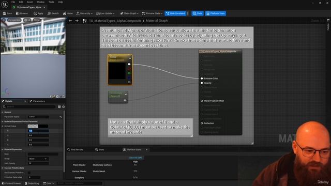Click the Unreal Engine logo icon
Image resolution: width=331 pixels, height=186 pixels.
point(5,4)
